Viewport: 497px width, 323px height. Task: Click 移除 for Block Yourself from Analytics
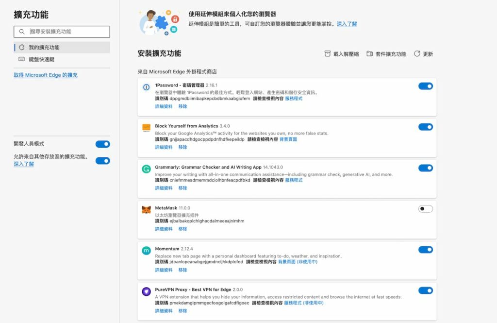[183, 147]
